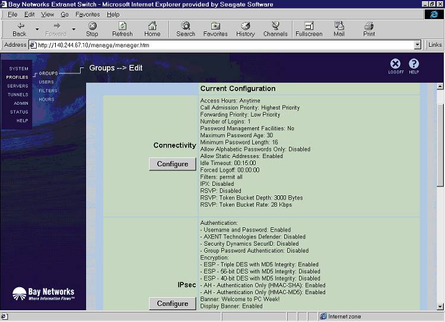Viewport: 445px width, 322px height.
Task: Select FILTERS submenu item
Action: [x=48, y=91]
